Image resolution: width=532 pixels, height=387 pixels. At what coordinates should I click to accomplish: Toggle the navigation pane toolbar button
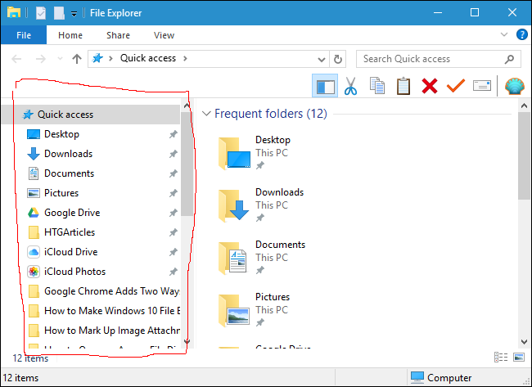point(325,86)
